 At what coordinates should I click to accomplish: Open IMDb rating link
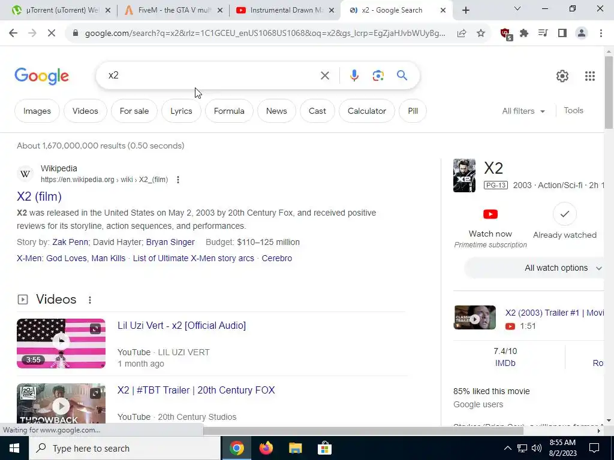[505, 363]
